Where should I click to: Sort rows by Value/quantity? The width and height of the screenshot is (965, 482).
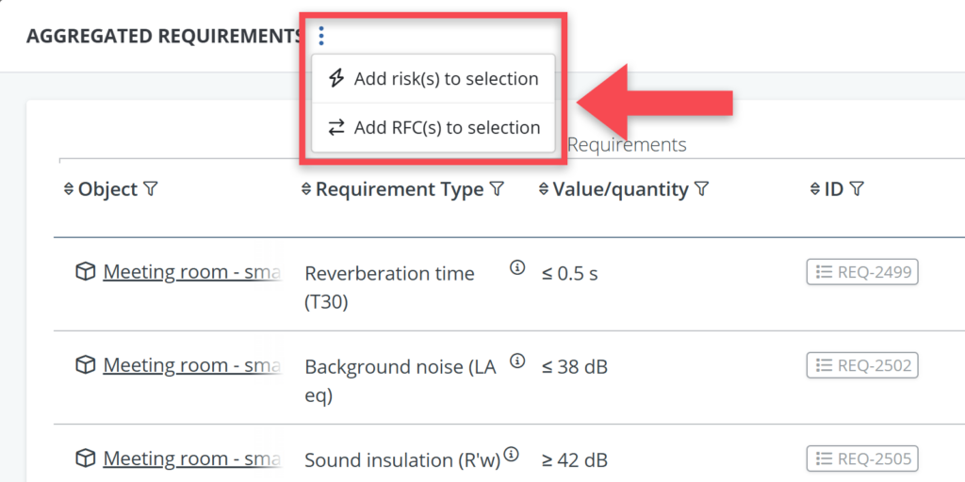pos(543,189)
